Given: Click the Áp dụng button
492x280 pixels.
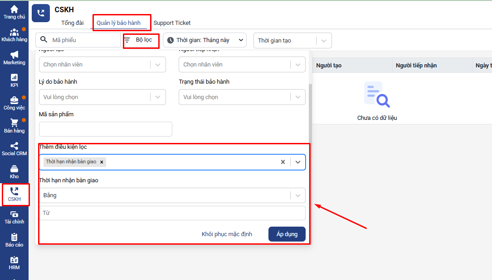Looking at the screenshot, I should pos(287,234).
